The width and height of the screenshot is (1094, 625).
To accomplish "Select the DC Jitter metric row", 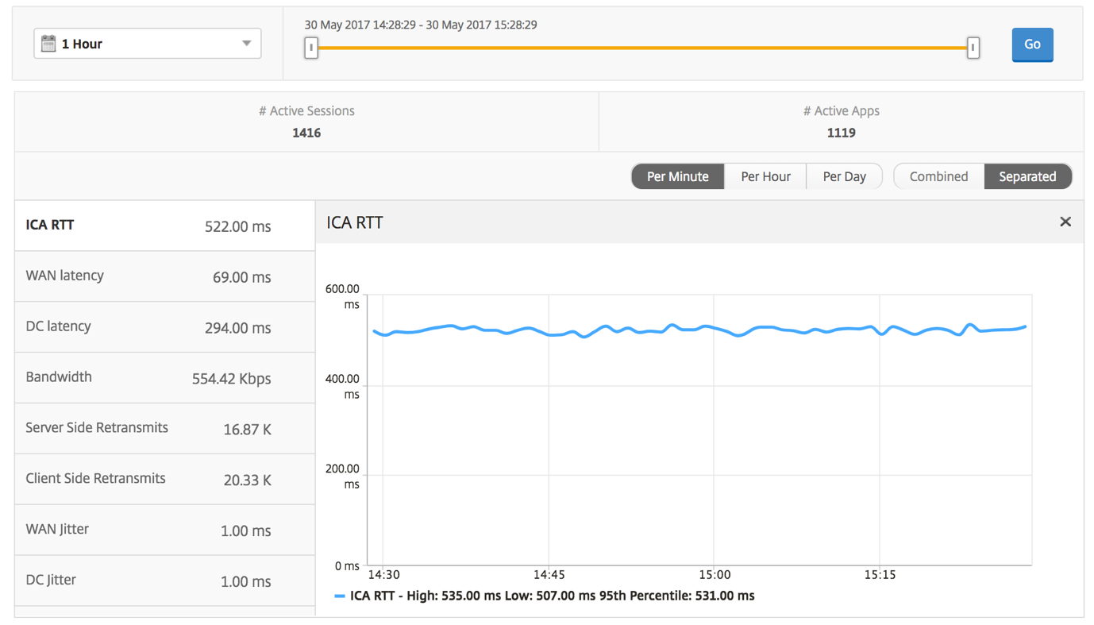I will [x=165, y=581].
